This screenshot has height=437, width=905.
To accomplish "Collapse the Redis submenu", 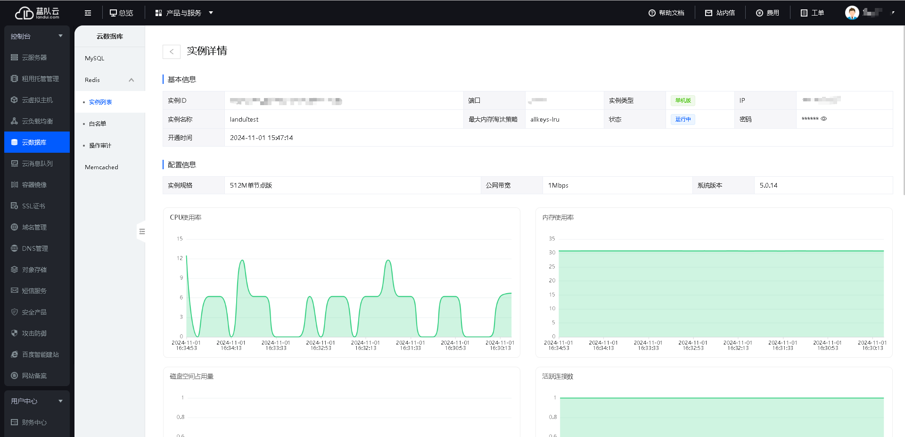I will coord(132,80).
